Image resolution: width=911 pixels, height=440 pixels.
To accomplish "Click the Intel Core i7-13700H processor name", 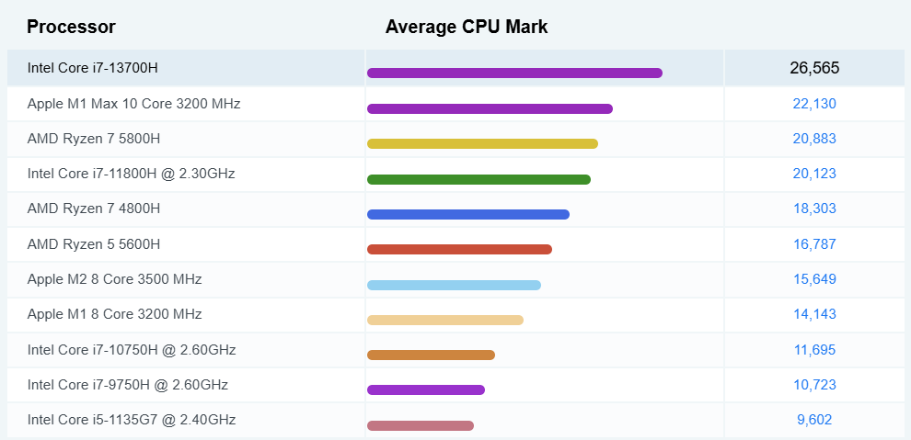I will pyautogui.click(x=93, y=68).
